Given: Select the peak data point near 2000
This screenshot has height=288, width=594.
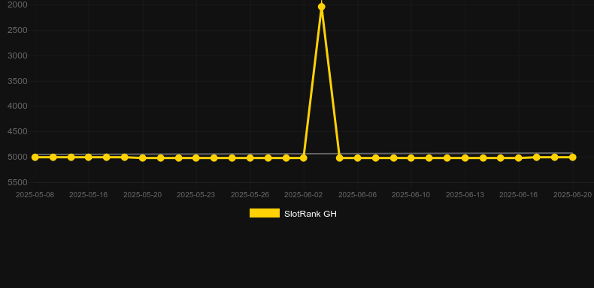Looking at the screenshot, I should (321, 7).
